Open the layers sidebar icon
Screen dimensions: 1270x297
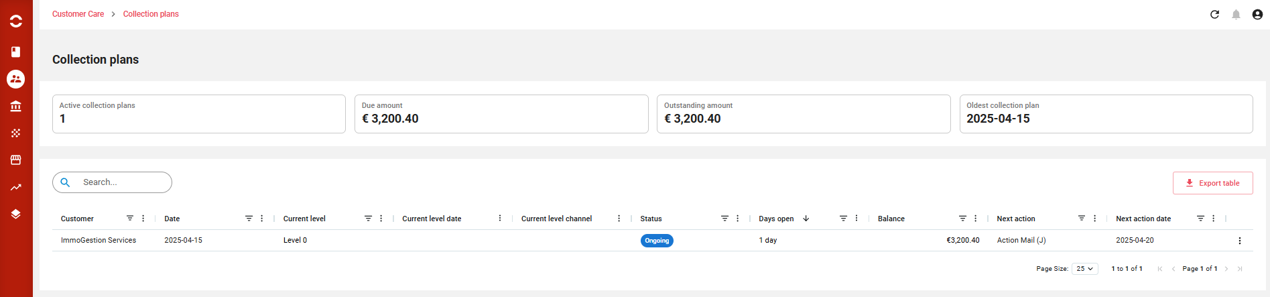pyautogui.click(x=16, y=214)
